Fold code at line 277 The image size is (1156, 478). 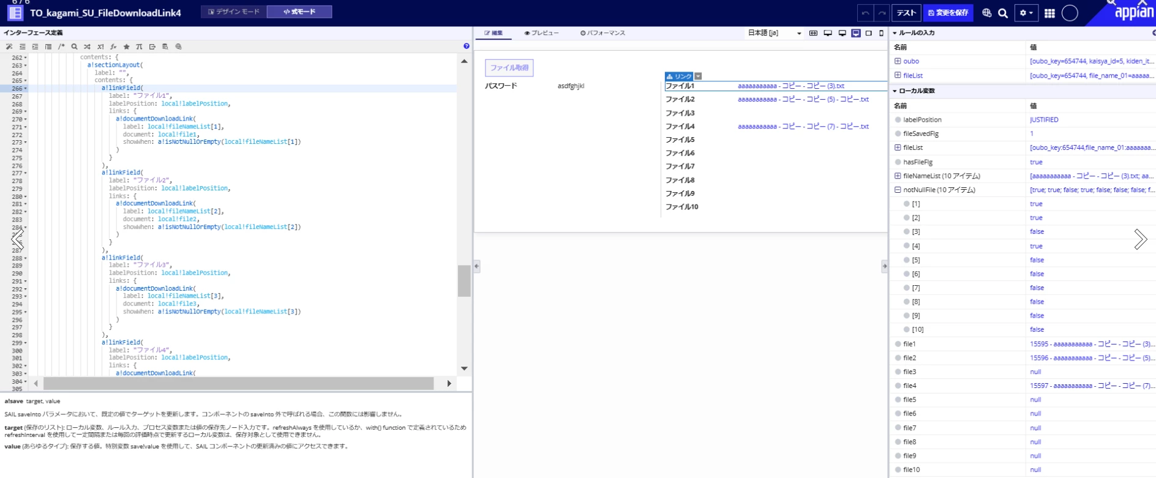tap(26, 173)
